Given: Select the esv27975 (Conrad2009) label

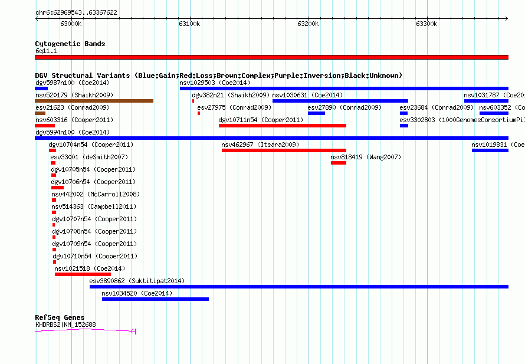Looking at the screenshot, I should pyautogui.click(x=234, y=107).
